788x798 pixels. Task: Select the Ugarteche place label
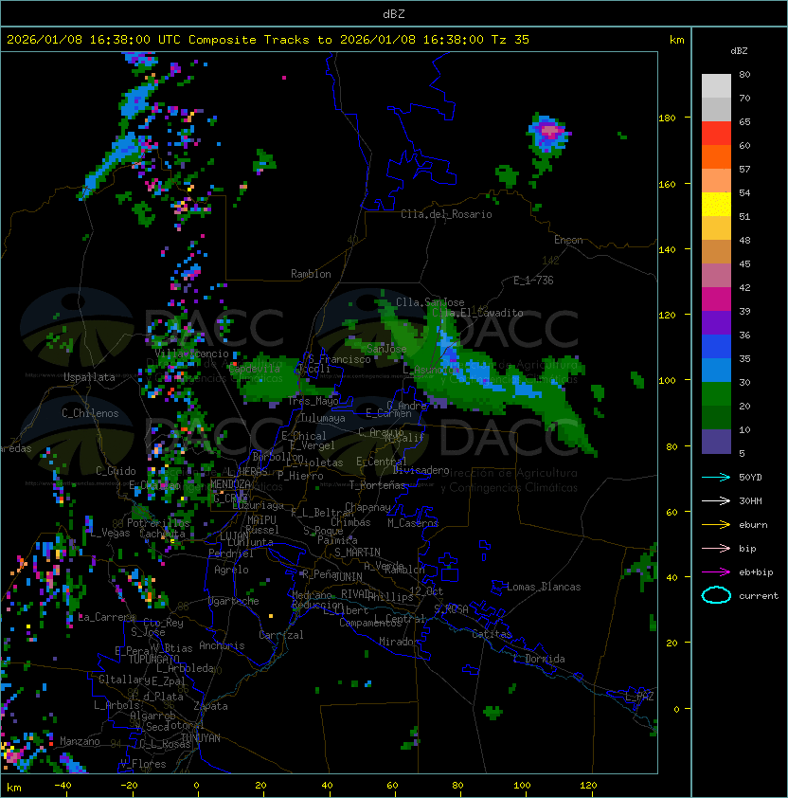pos(234,601)
